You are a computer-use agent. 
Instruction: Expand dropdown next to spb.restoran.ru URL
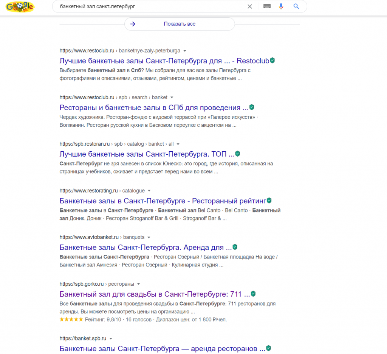pyautogui.click(x=178, y=144)
